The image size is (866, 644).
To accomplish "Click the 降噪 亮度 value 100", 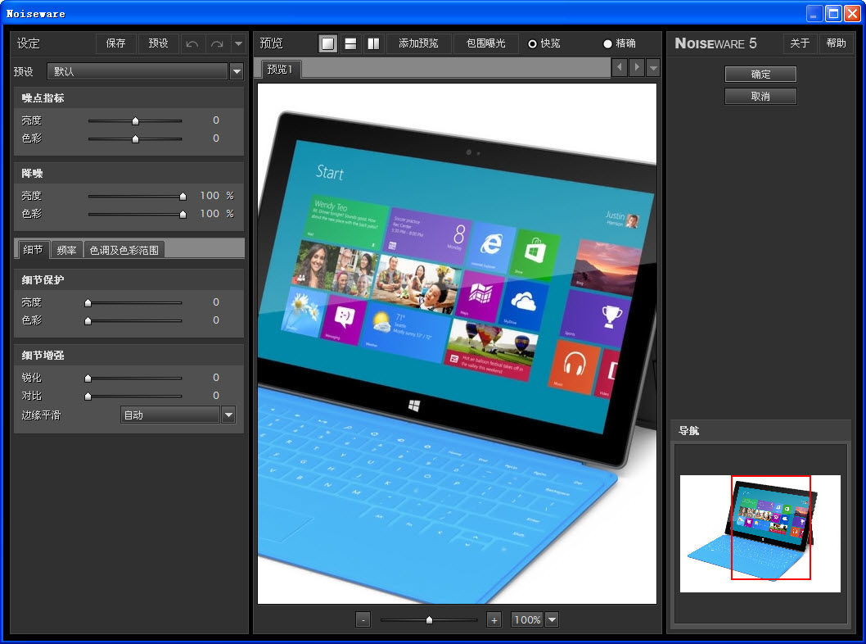I will 210,196.
